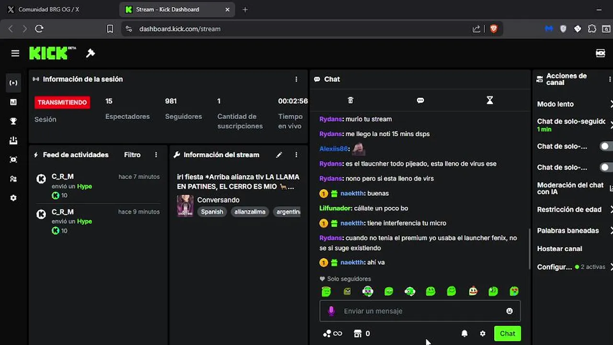The image size is (613, 345).
Task: Click the inbox icon at the top right
Action: point(601,53)
